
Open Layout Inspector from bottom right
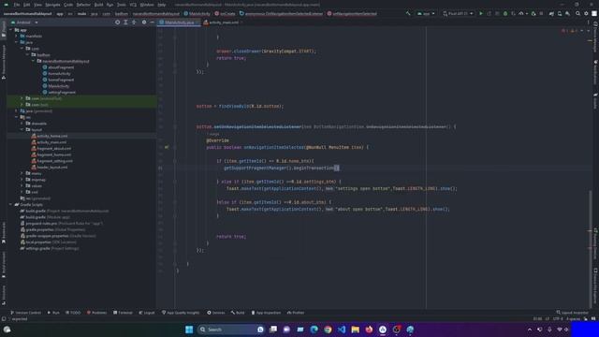pyautogui.click(x=572, y=313)
